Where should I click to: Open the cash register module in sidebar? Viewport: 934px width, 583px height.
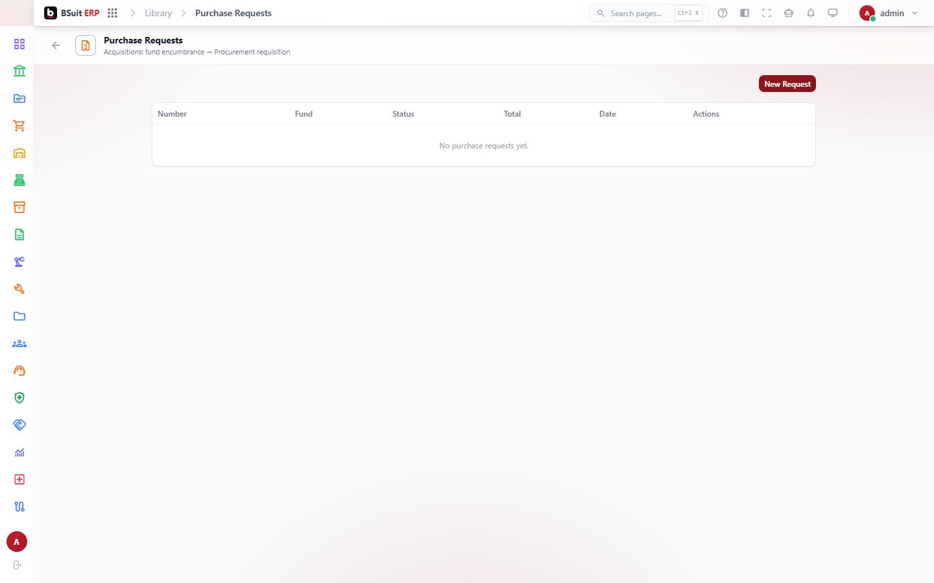19,180
